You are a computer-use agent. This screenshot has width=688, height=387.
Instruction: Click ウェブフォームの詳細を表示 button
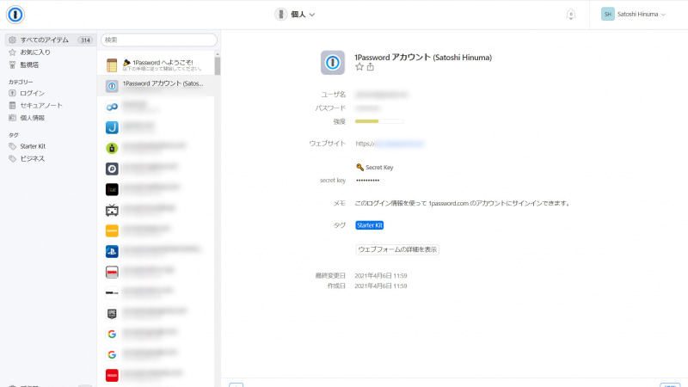[x=397, y=249]
